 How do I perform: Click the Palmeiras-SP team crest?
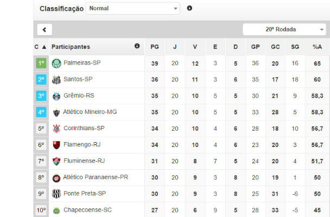click(56, 63)
